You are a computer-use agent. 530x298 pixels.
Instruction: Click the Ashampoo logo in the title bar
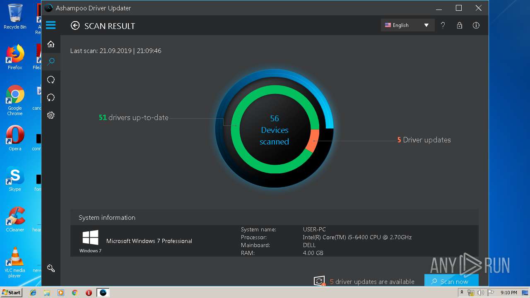[49, 8]
